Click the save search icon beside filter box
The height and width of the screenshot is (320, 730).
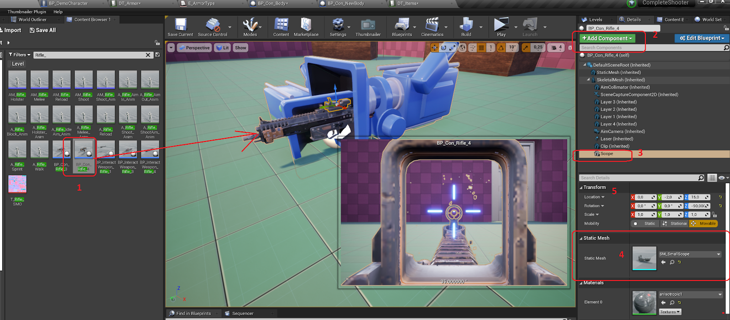157,55
